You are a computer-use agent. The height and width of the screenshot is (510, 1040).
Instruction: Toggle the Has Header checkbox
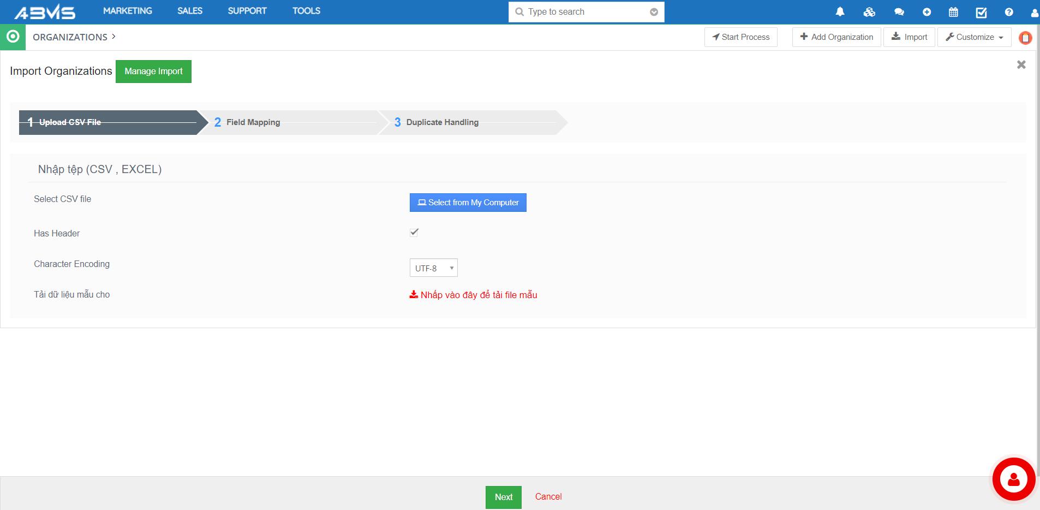(x=414, y=233)
